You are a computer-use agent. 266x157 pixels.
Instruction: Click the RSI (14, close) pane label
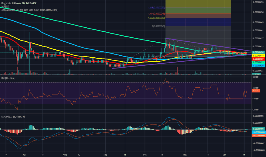(8, 78)
